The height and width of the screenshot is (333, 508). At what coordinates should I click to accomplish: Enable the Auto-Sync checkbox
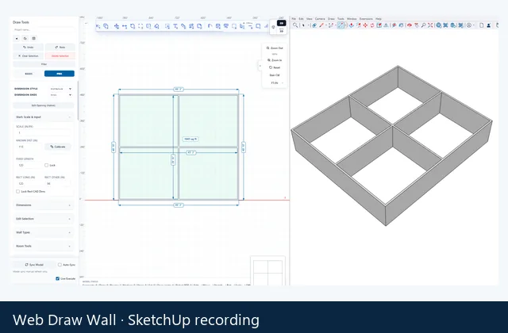(60, 264)
